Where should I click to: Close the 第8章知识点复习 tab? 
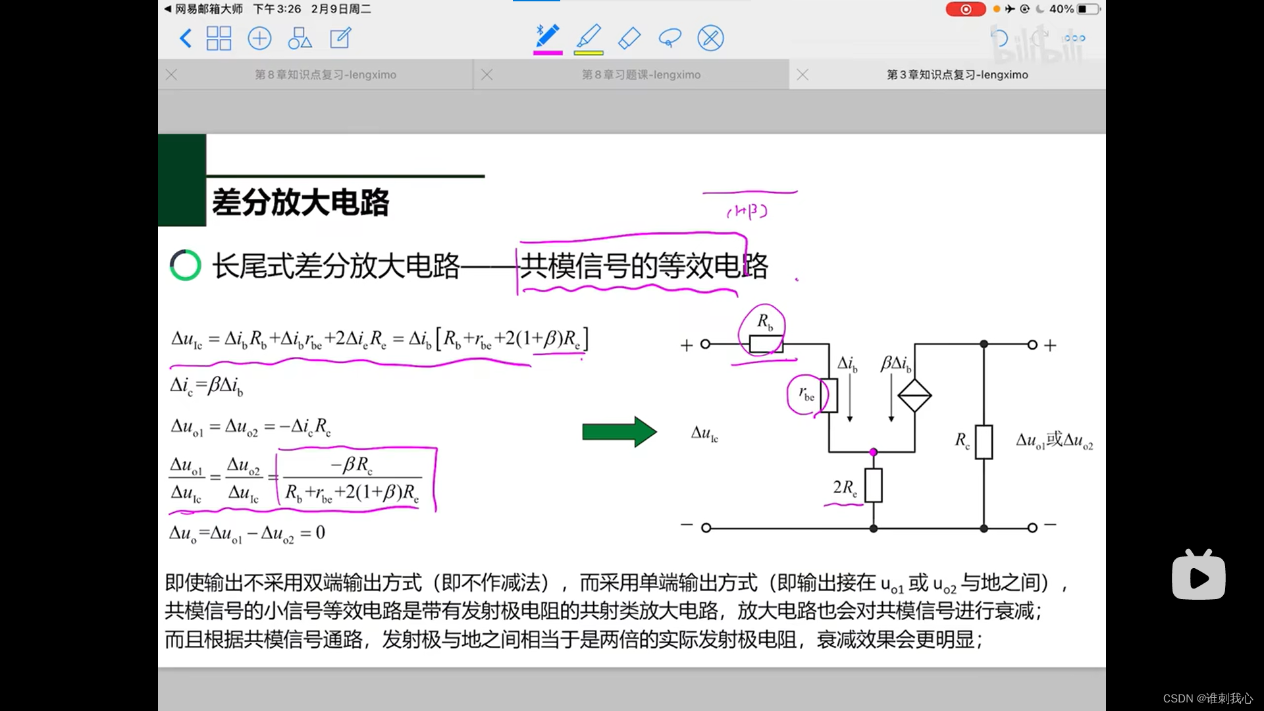172,75
